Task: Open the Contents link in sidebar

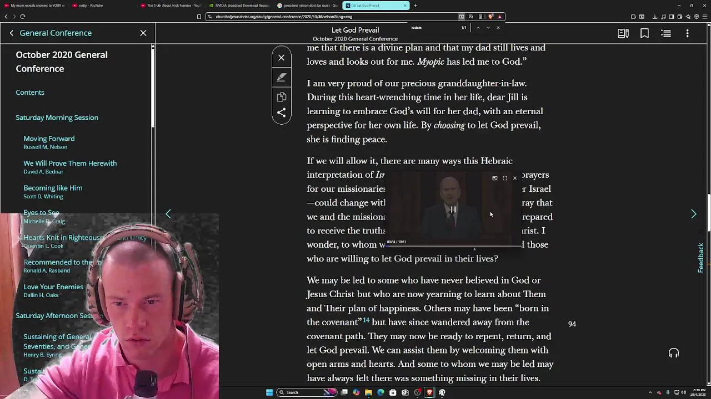Action: coord(30,93)
